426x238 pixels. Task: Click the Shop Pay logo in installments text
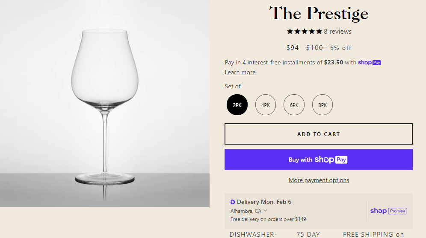369,62
